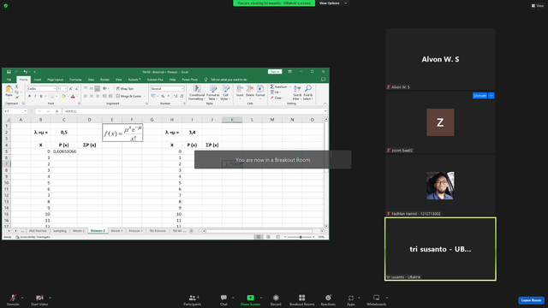548x308 pixels.
Task: Switch to the Plot Normal sheet
Action: coord(38,231)
